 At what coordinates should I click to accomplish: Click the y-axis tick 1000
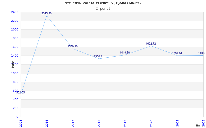pyautogui.click(x=15, y=73)
